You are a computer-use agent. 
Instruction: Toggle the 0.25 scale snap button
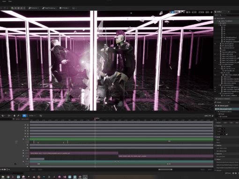pyautogui.click(x=201, y=12)
